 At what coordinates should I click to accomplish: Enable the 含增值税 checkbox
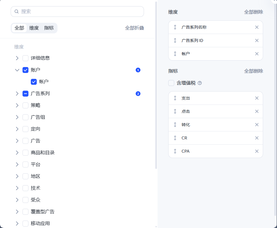pyautogui.click(x=171, y=83)
